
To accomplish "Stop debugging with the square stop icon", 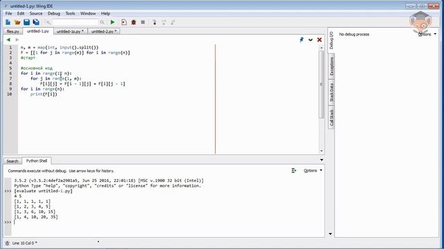I will pyautogui.click(x=143, y=22).
